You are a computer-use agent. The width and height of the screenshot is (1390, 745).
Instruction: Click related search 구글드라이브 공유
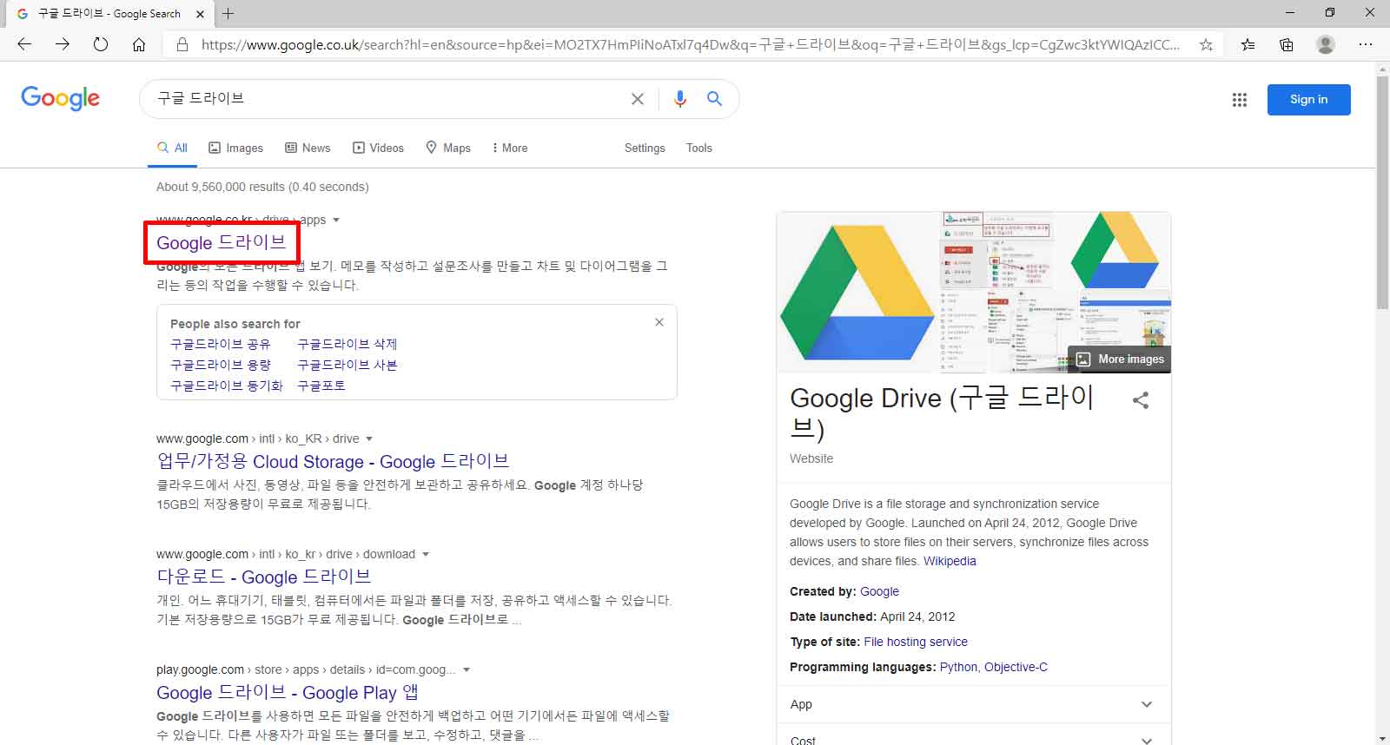coord(221,344)
